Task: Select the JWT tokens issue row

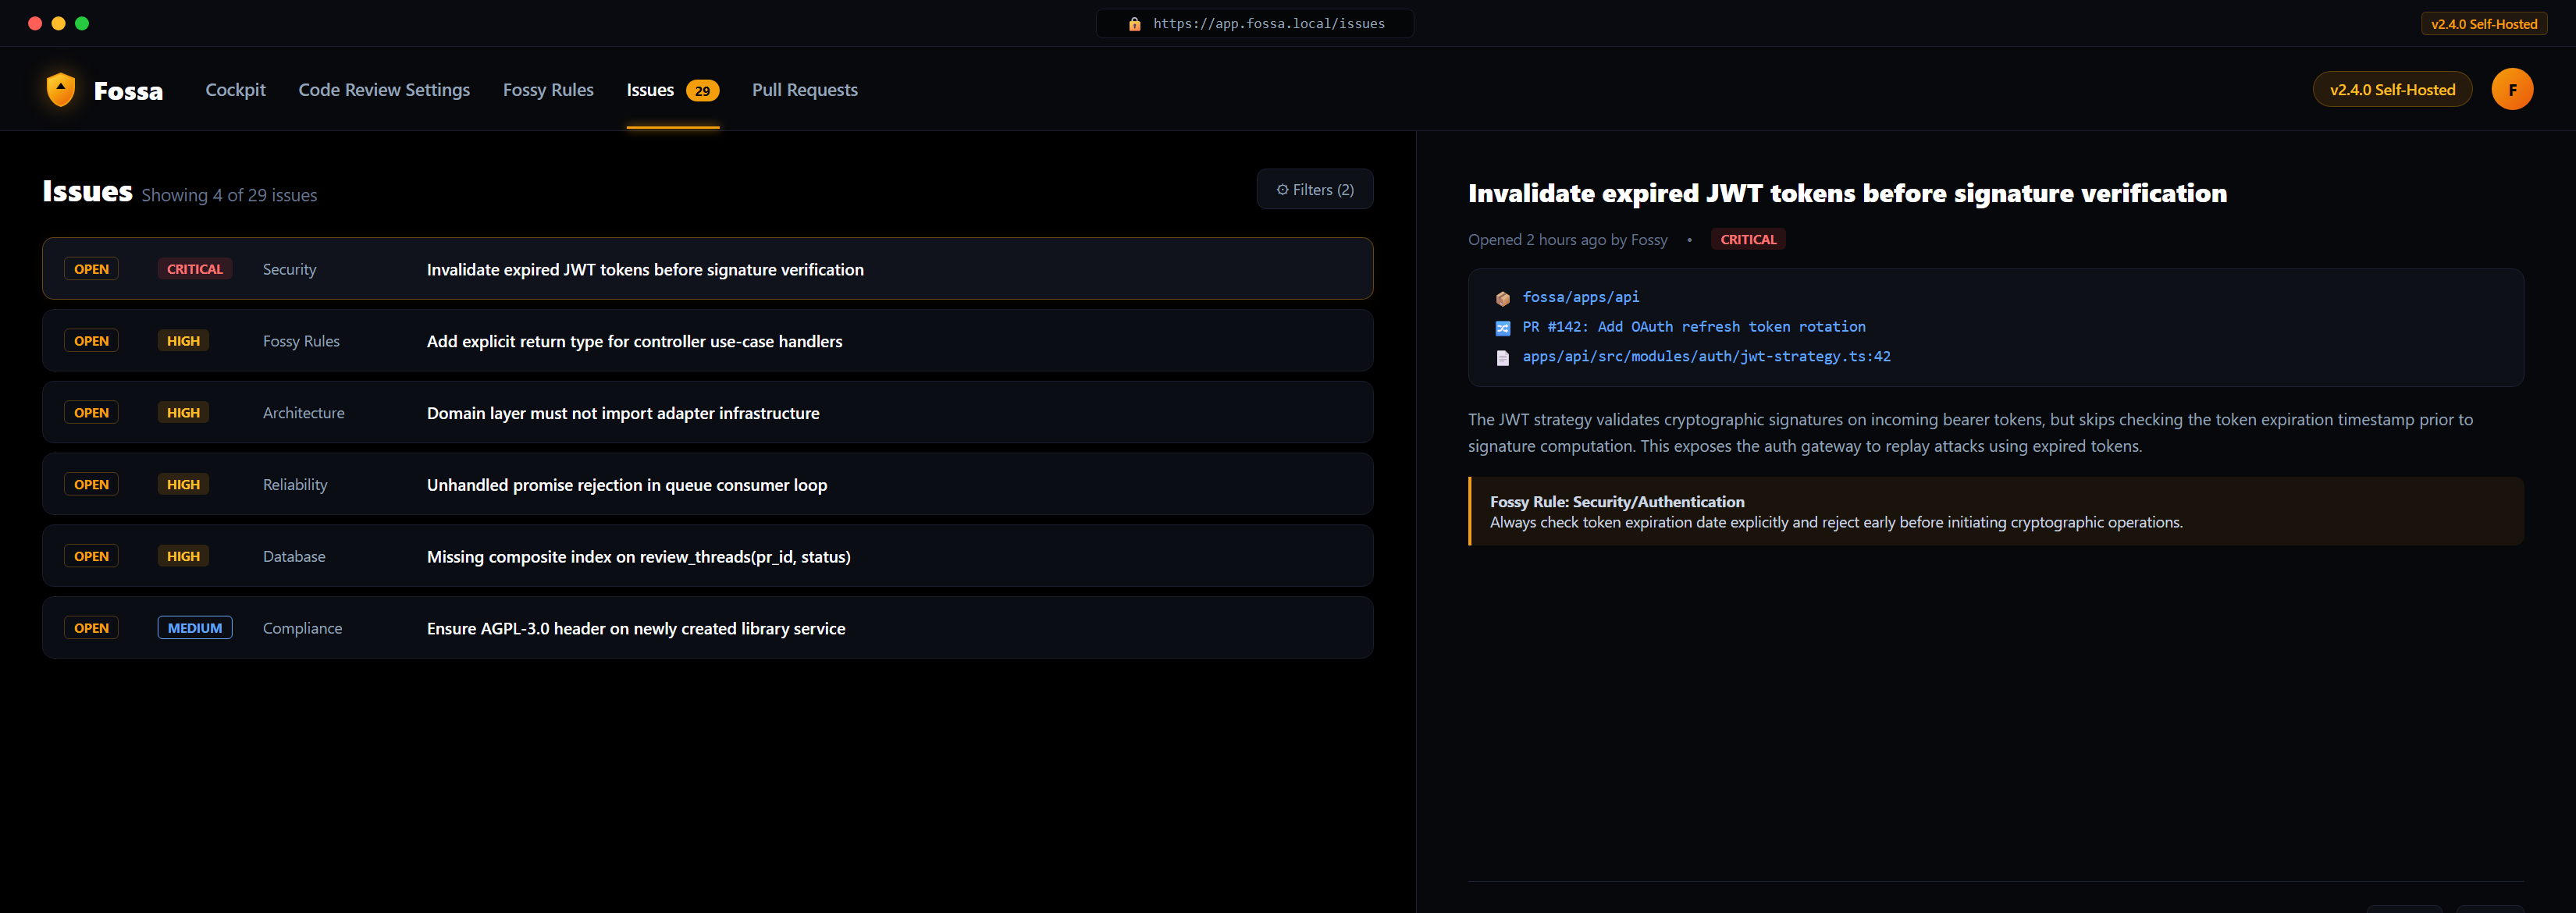Action: pos(707,269)
